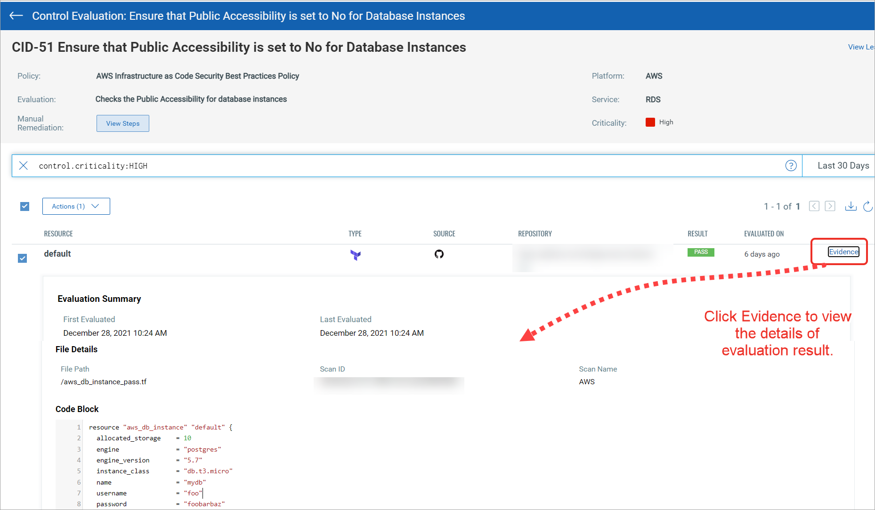Download the evaluation results list
Viewport: 875px width, 510px height.
pos(851,206)
